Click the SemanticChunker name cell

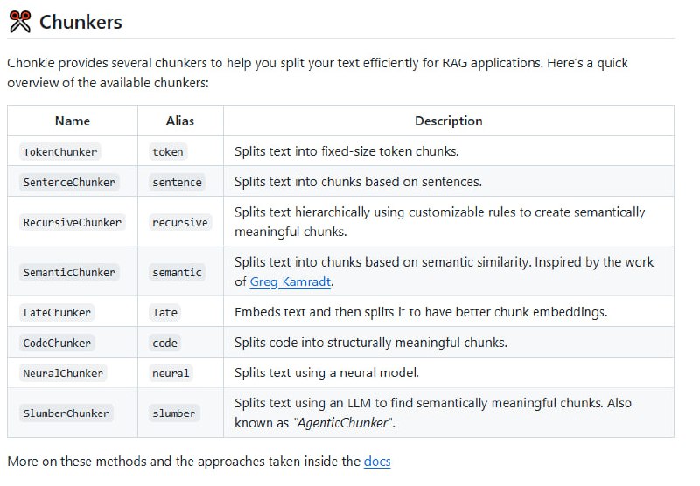(x=69, y=272)
